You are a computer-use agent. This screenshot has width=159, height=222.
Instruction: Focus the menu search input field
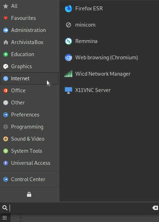80,208
